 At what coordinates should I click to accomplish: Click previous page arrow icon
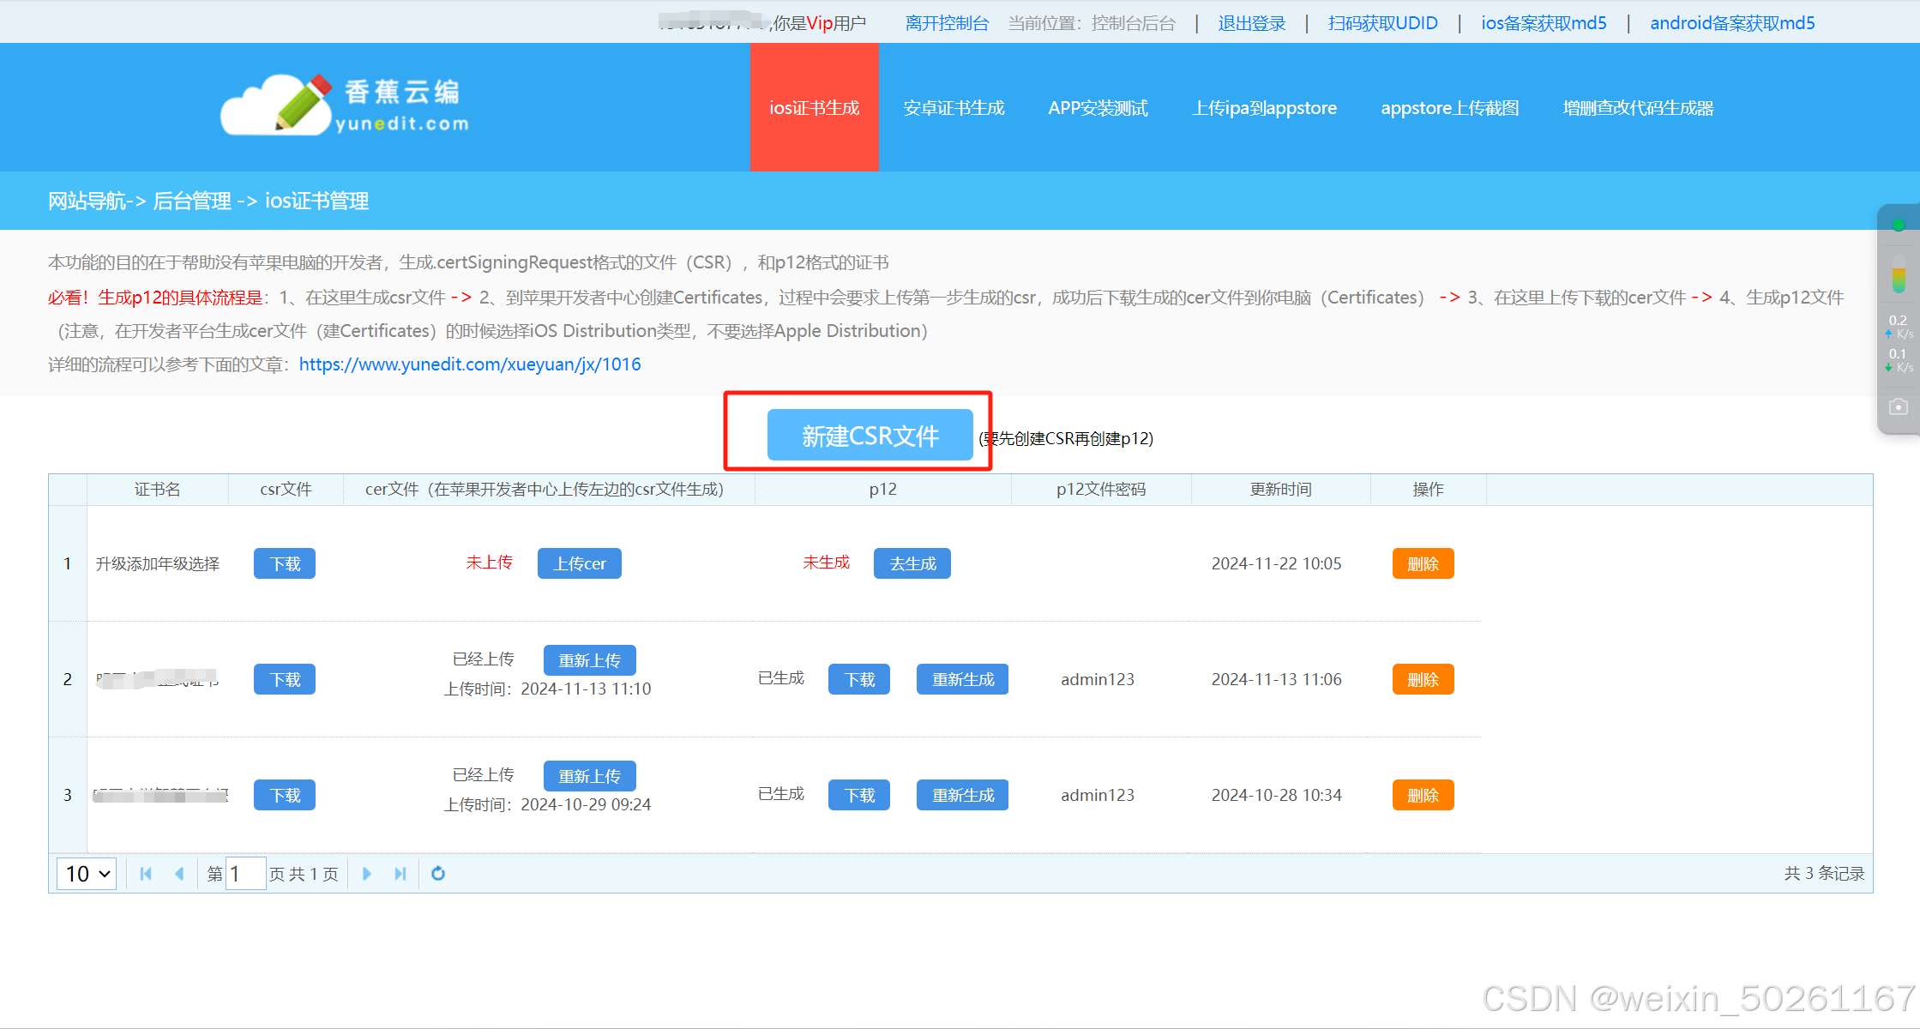(x=179, y=874)
